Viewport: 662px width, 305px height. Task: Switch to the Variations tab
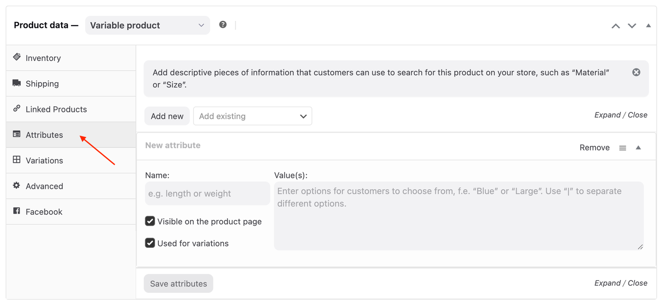pyautogui.click(x=44, y=161)
